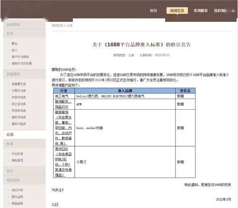Click the 变化点 column header
The width and height of the screenshot is (238, 208).
185,91
